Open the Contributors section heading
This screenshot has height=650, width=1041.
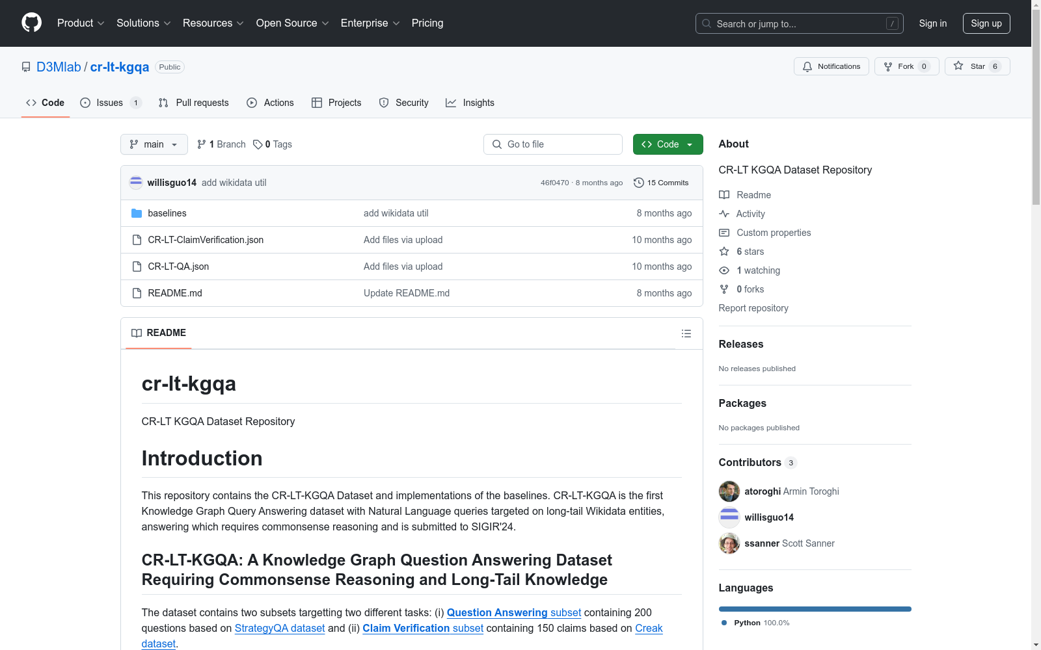[x=758, y=462]
